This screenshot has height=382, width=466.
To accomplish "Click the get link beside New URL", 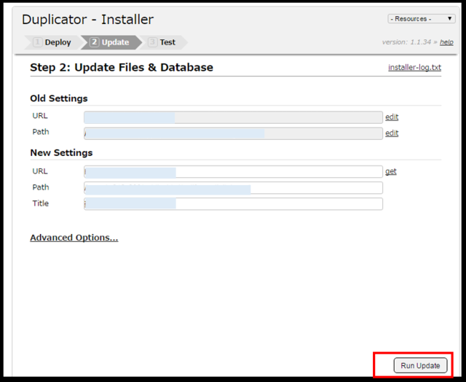I will click(x=391, y=171).
